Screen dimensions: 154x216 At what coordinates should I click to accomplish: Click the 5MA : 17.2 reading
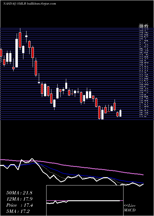tap(18, 211)
